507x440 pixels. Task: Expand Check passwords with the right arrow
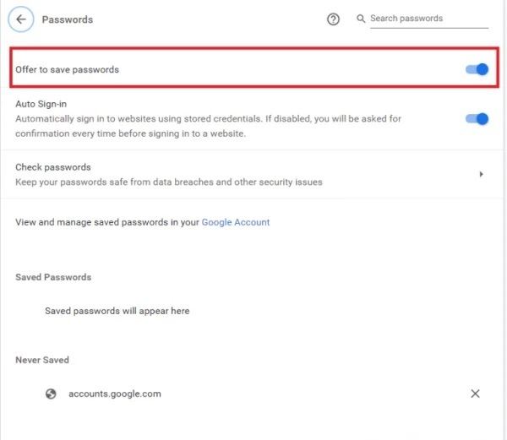click(x=481, y=174)
